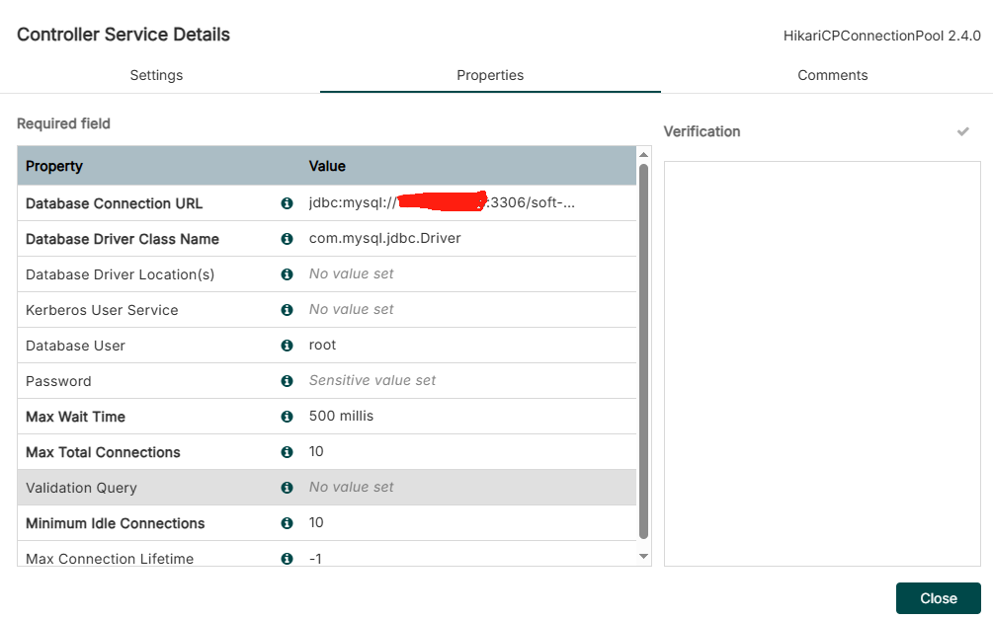Open the Comments tab
Screen dimensions: 993x620
click(x=832, y=75)
